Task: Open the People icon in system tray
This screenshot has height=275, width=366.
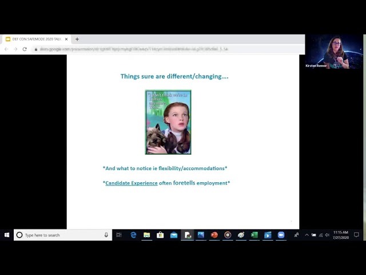Action: [296, 235]
